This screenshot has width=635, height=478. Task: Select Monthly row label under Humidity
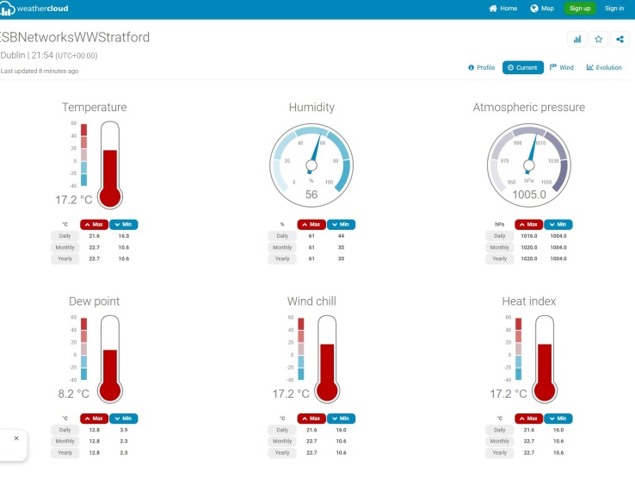click(x=282, y=247)
